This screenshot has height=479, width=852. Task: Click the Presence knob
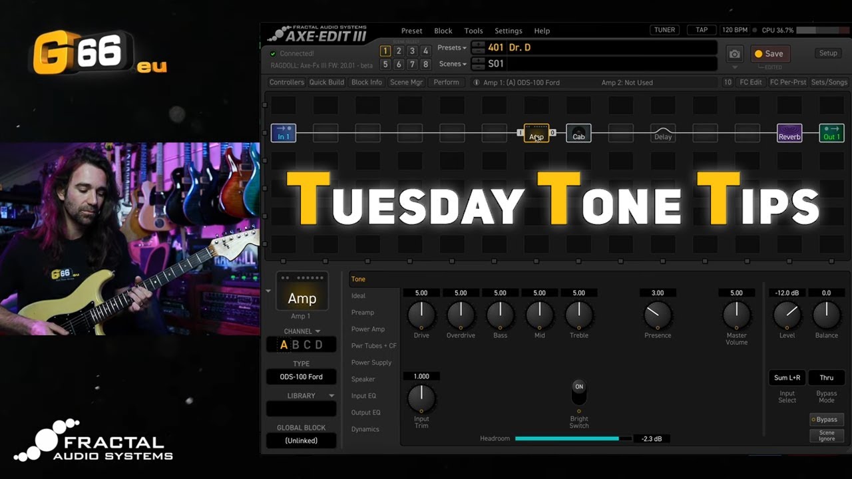[x=658, y=315]
